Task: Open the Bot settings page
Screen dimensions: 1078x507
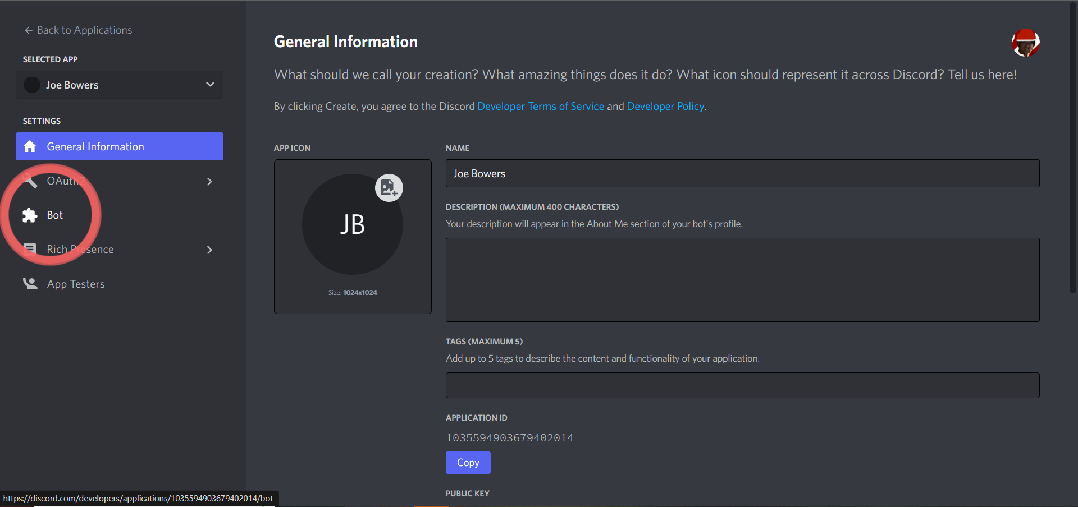Action: click(120, 215)
